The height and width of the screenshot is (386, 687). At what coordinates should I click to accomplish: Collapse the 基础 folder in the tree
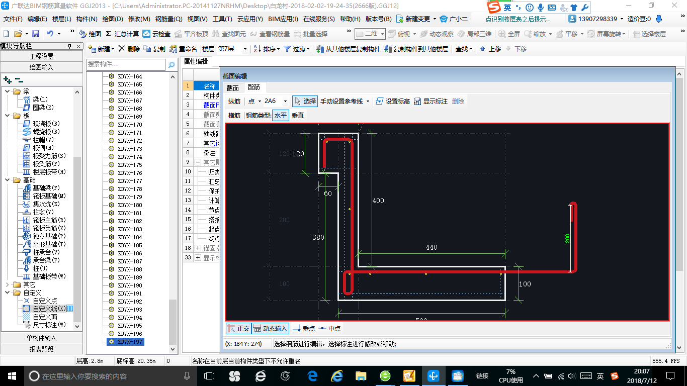click(8, 180)
